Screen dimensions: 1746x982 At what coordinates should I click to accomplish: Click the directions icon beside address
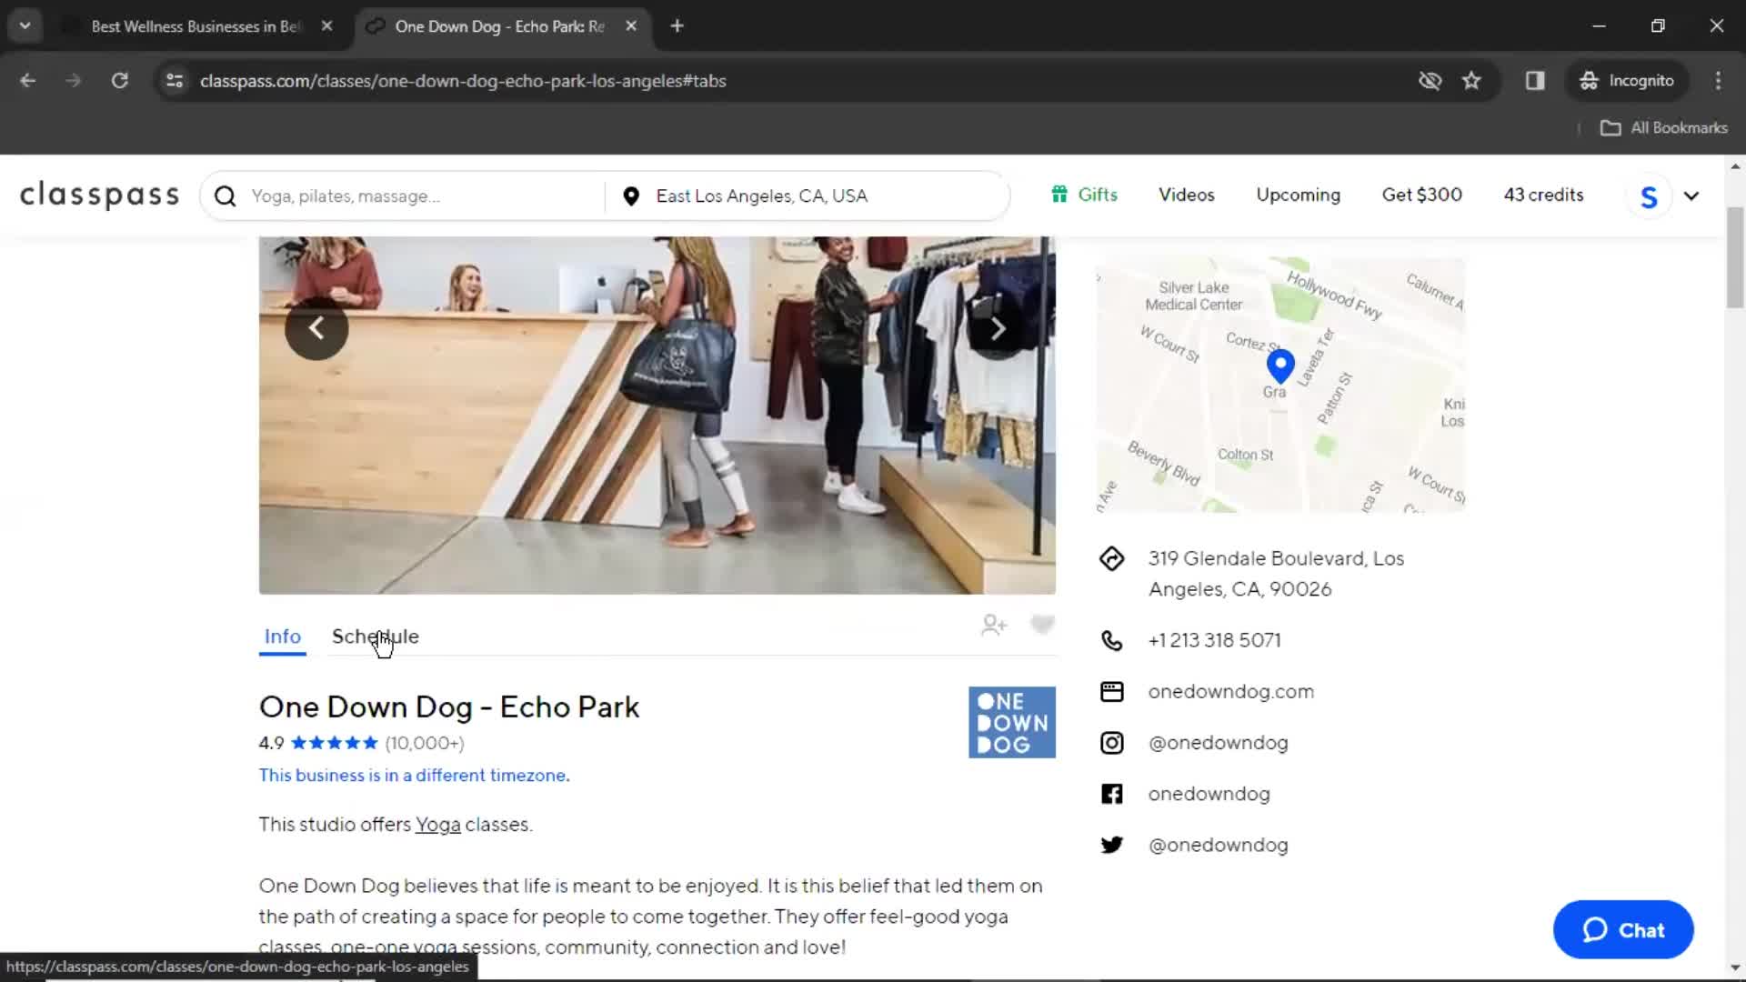(1111, 558)
